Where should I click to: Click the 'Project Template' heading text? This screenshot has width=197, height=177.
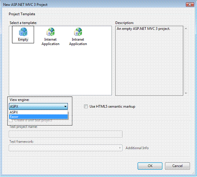point(22,14)
